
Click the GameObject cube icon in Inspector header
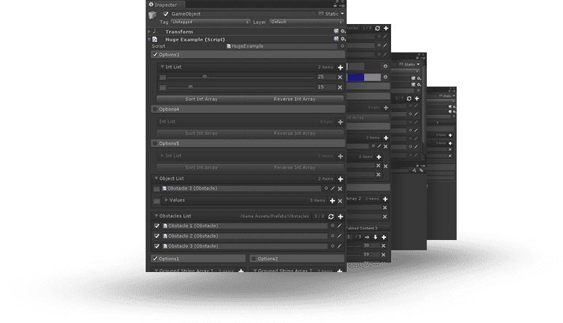153,15
